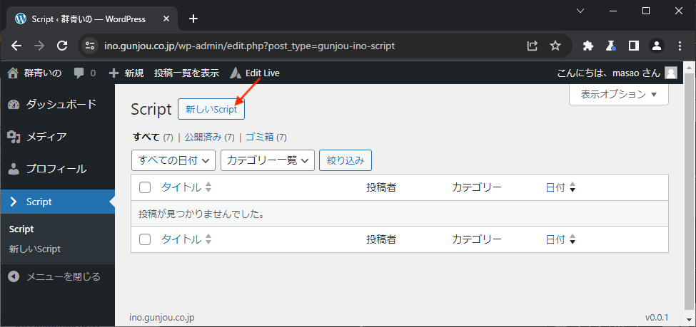This screenshot has width=696, height=327.
Task: Open the カテゴリー一覧 category dropdown
Action: point(268,160)
